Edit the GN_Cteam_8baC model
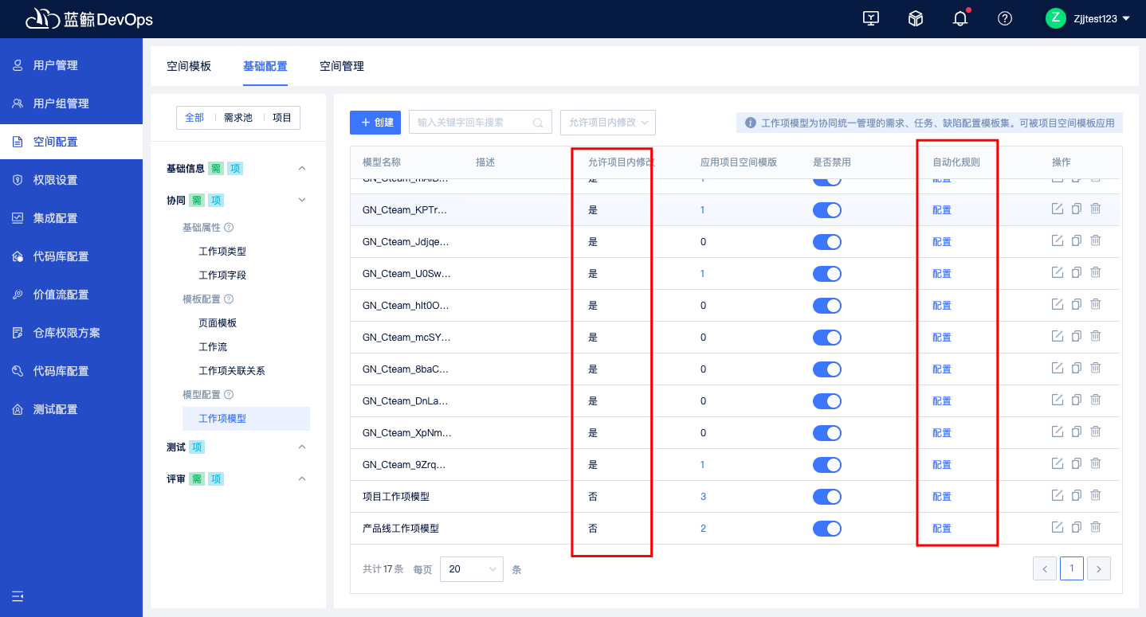This screenshot has height=617, width=1146. [1058, 368]
